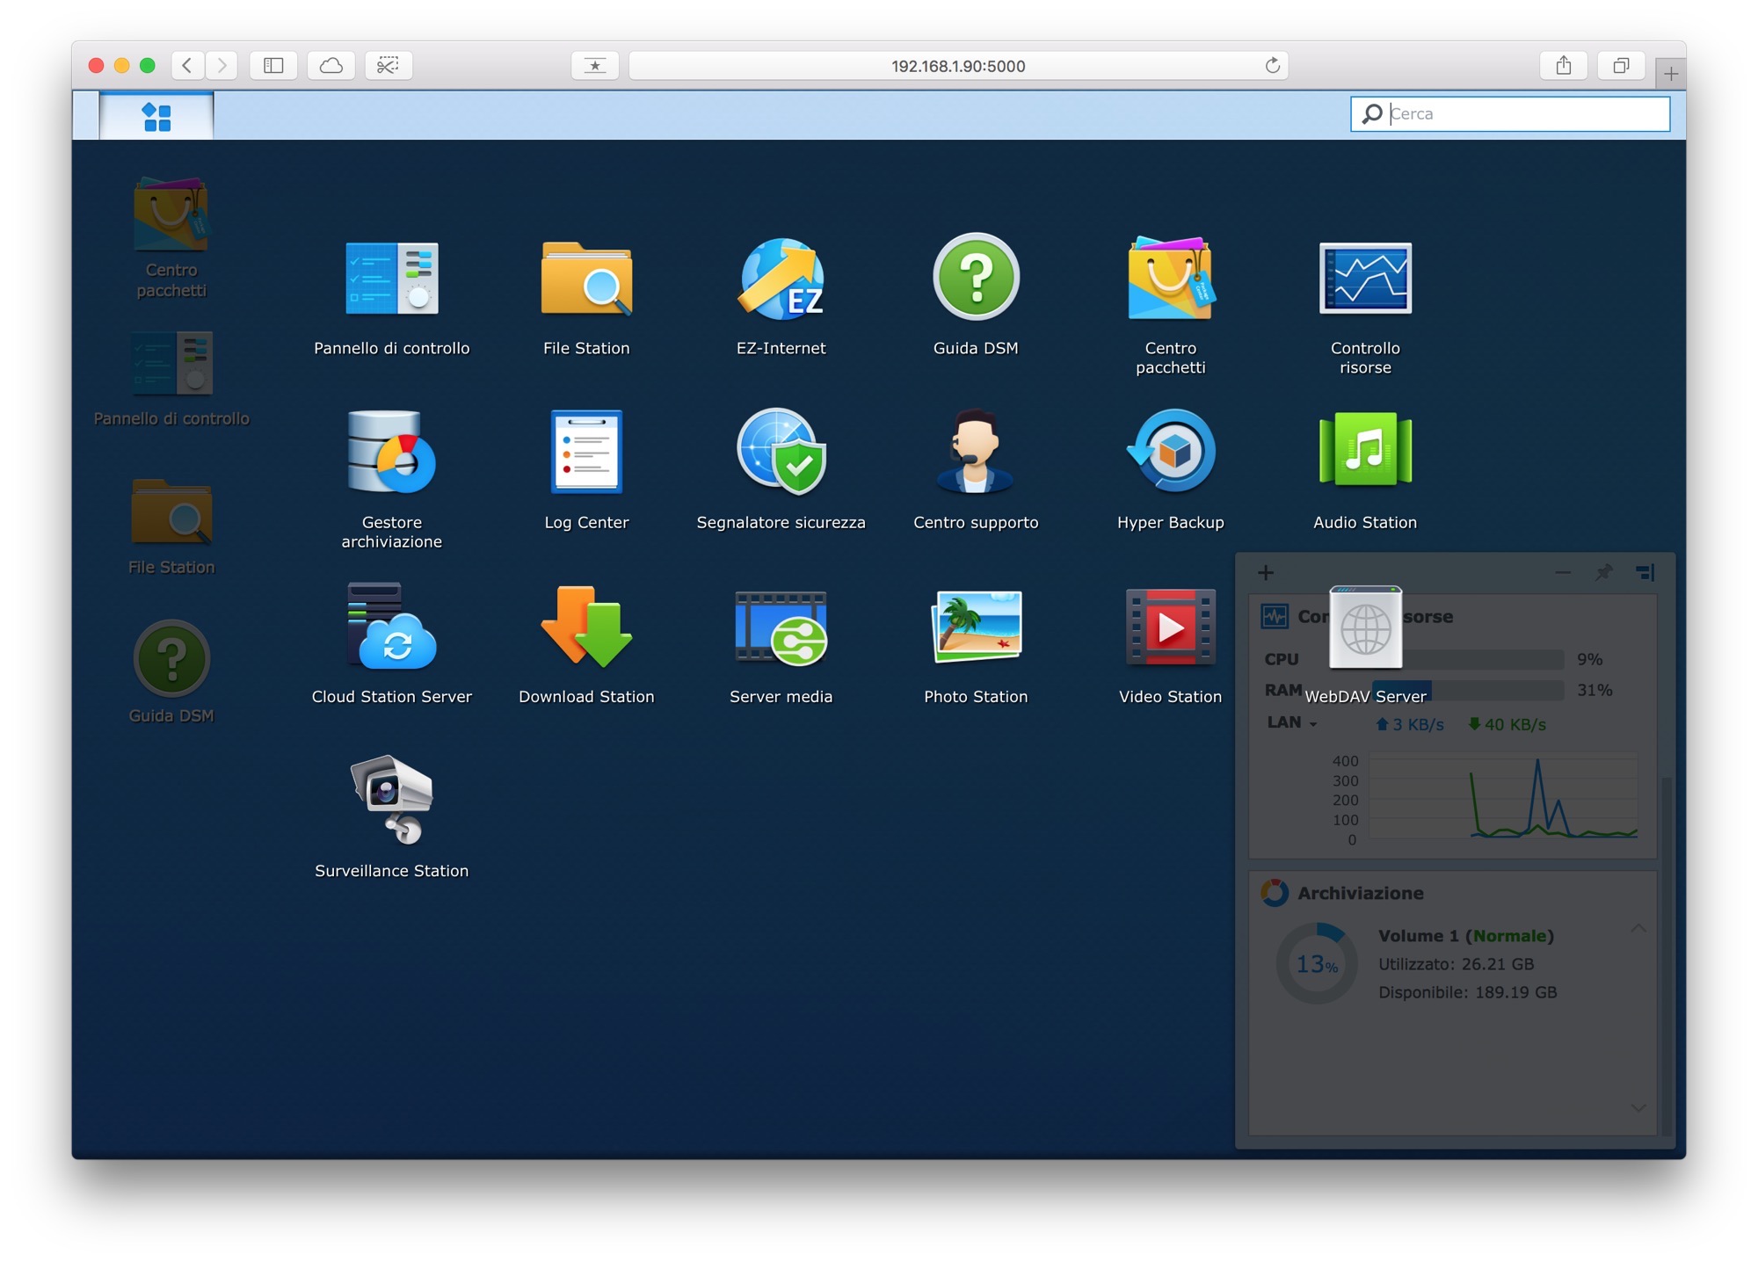Click the Cerca search field
The image size is (1758, 1262).
pyautogui.click(x=1510, y=113)
